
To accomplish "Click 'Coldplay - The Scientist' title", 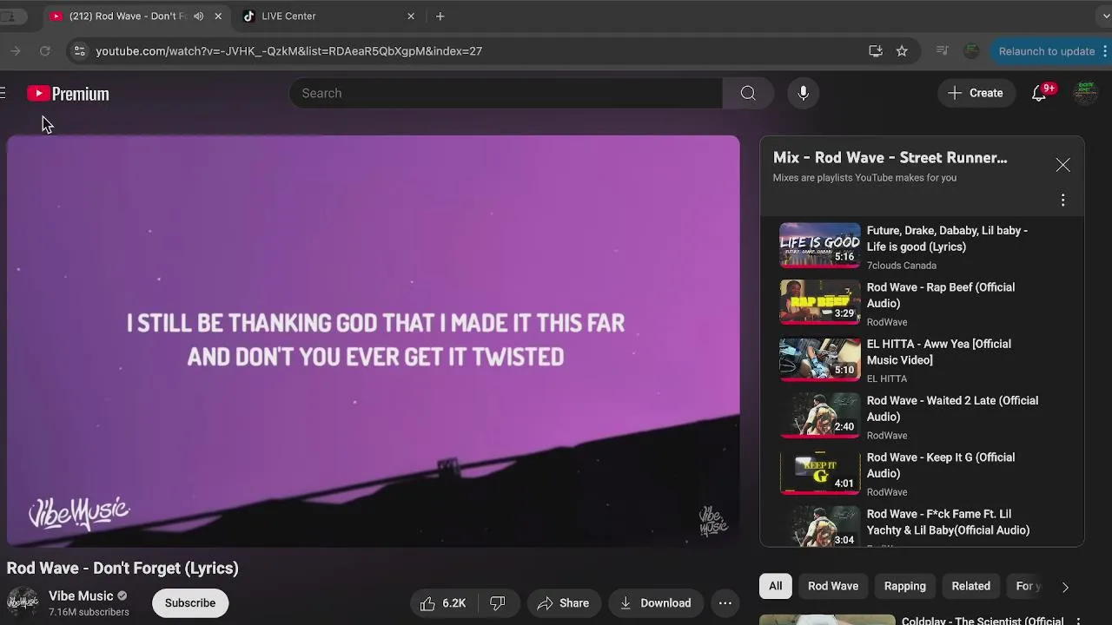I will click(x=983, y=621).
